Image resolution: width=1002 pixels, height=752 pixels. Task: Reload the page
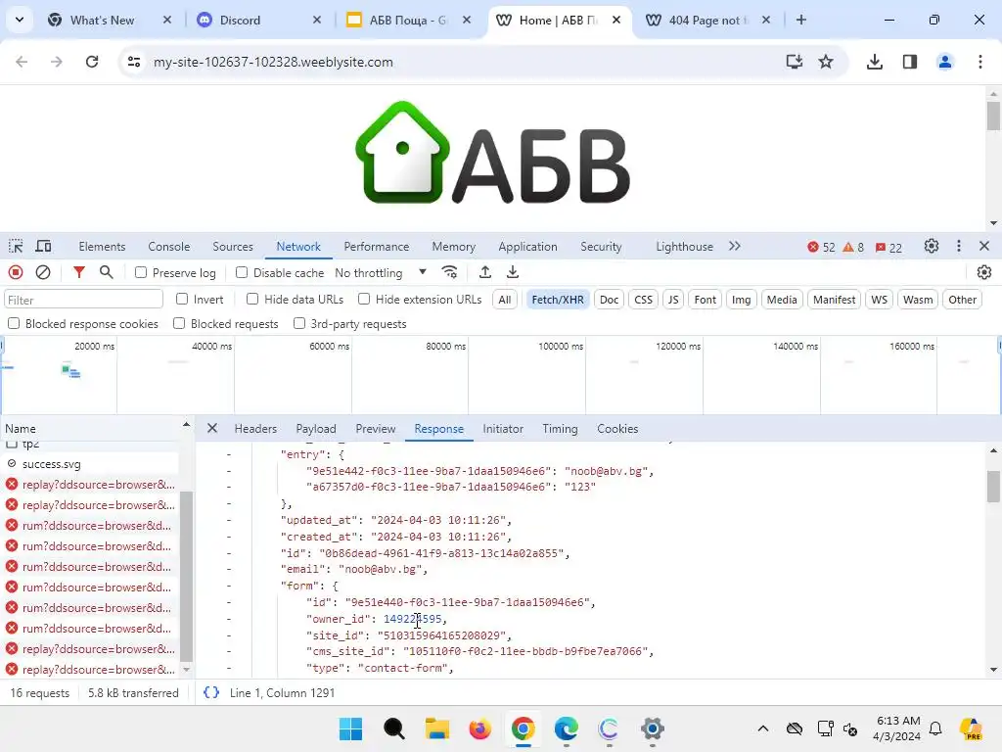tap(92, 62)
